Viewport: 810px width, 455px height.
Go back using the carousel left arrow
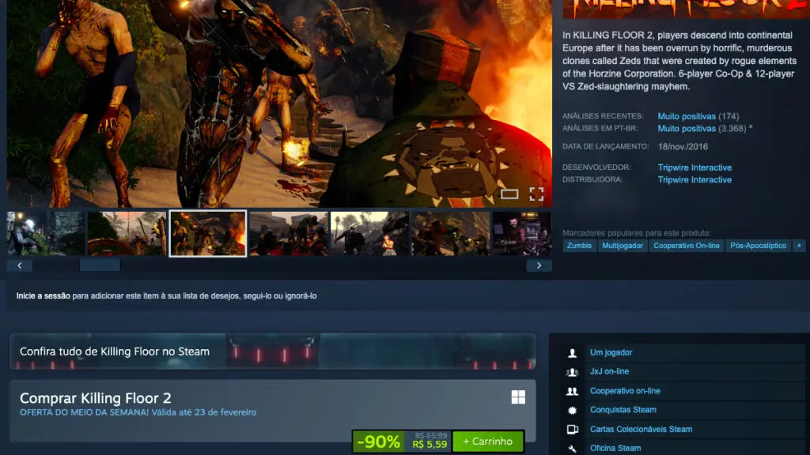pyautogui.click(x=19, y=265)
